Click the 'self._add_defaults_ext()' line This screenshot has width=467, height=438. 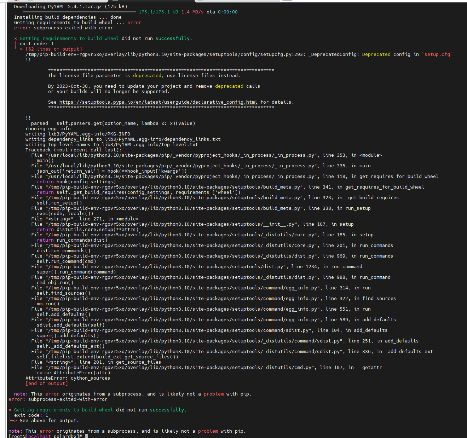tap(70, 346)
